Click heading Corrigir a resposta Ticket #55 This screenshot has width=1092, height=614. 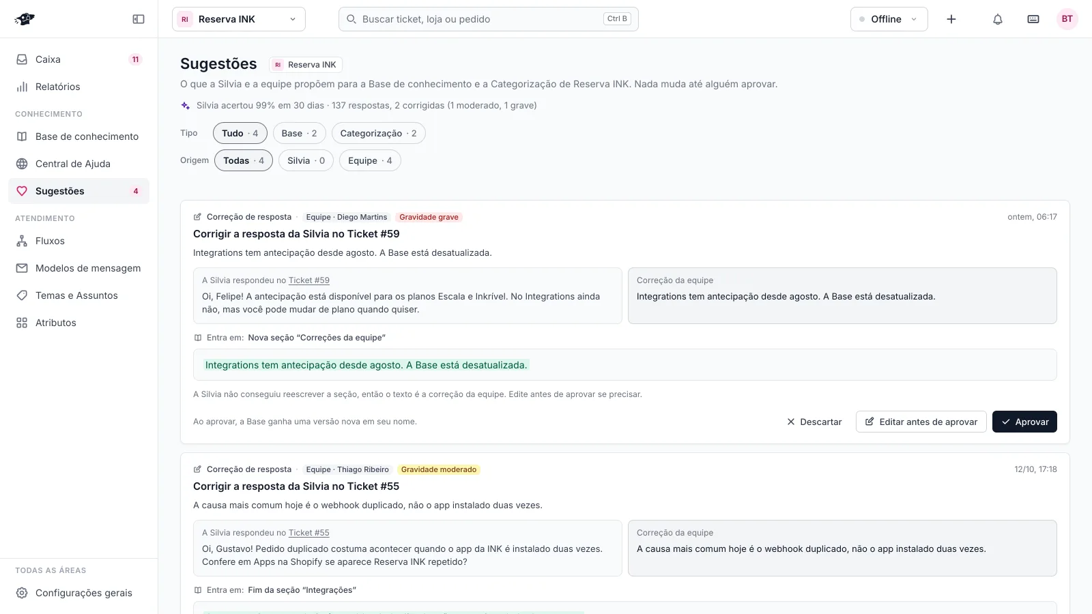296,486
